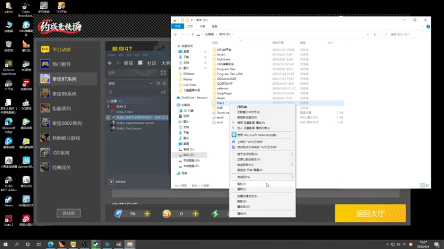Add coins with plus next to 0
Screen dimensions: 444x249
pyautogui.click(x=195, y=214)
